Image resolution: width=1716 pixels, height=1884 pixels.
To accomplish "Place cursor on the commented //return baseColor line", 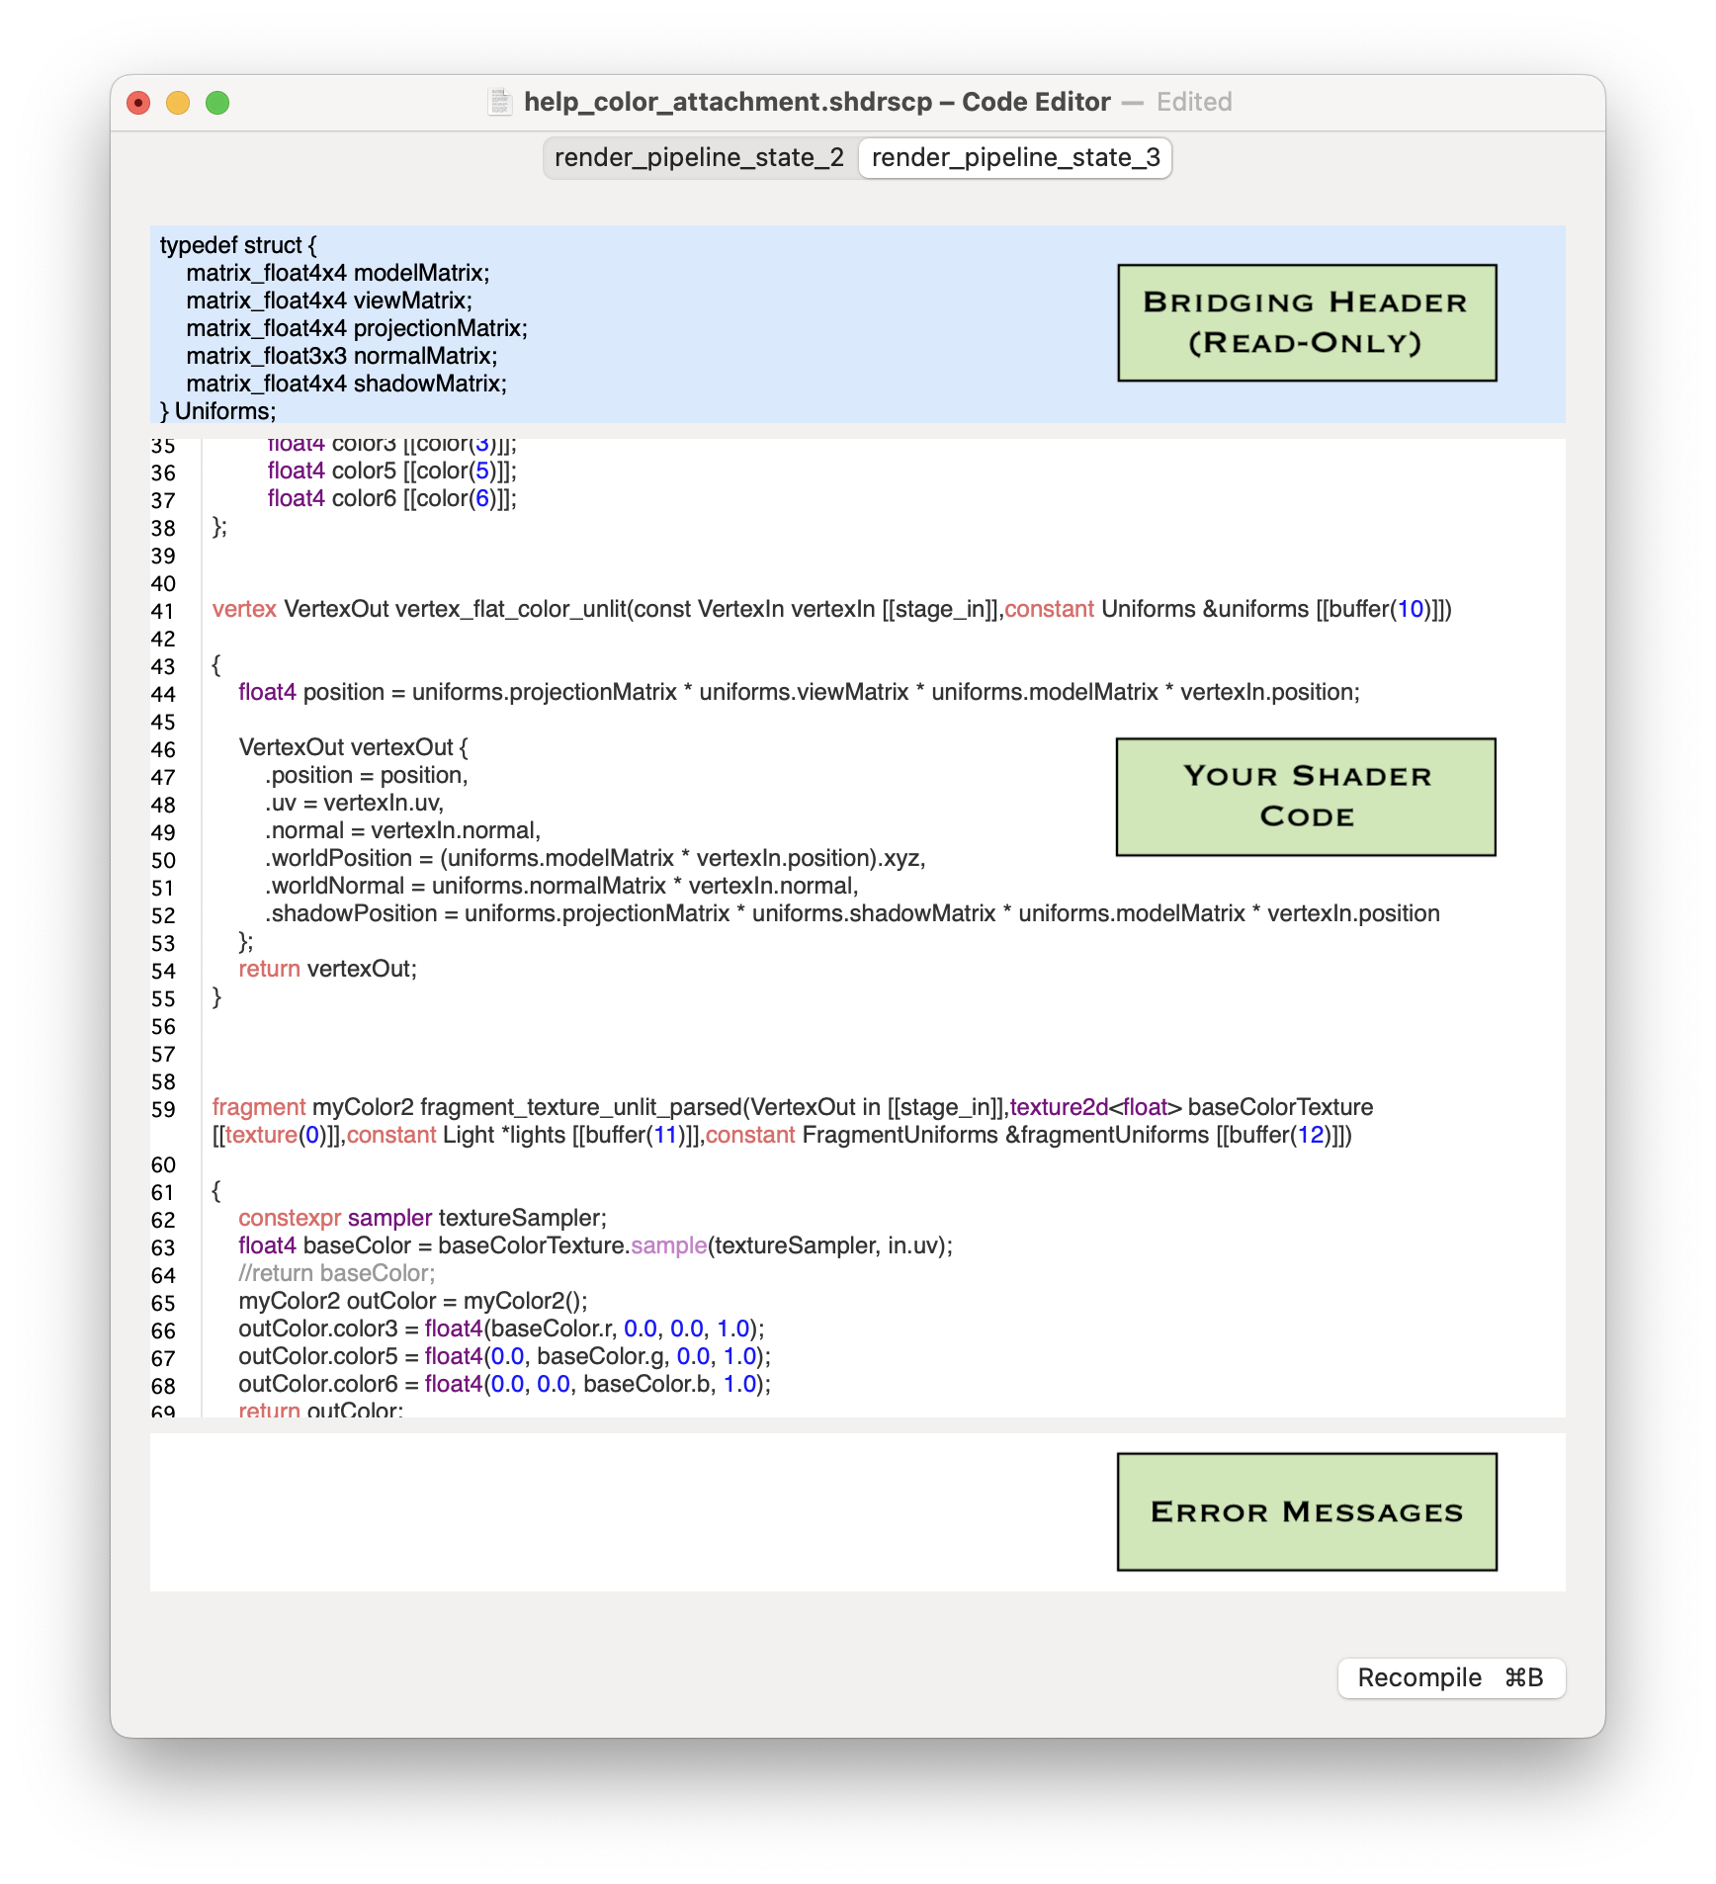I will (x=336, y=1274).
